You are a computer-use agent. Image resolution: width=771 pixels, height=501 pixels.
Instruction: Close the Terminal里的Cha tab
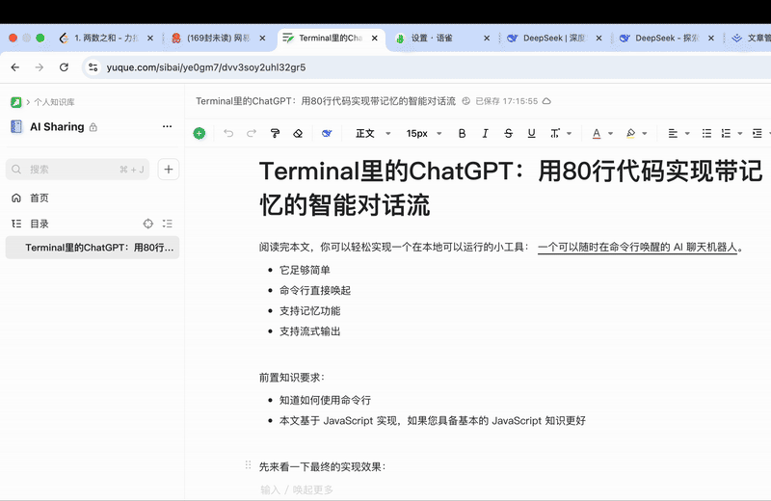click(x=375, y=38)
